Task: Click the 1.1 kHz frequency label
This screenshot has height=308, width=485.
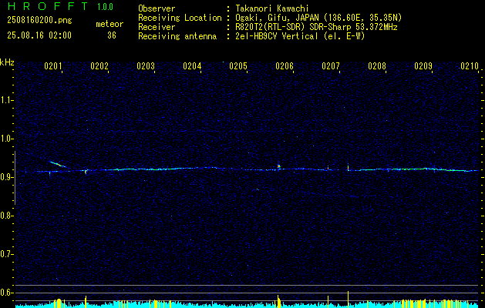Action: pos(6,100)
